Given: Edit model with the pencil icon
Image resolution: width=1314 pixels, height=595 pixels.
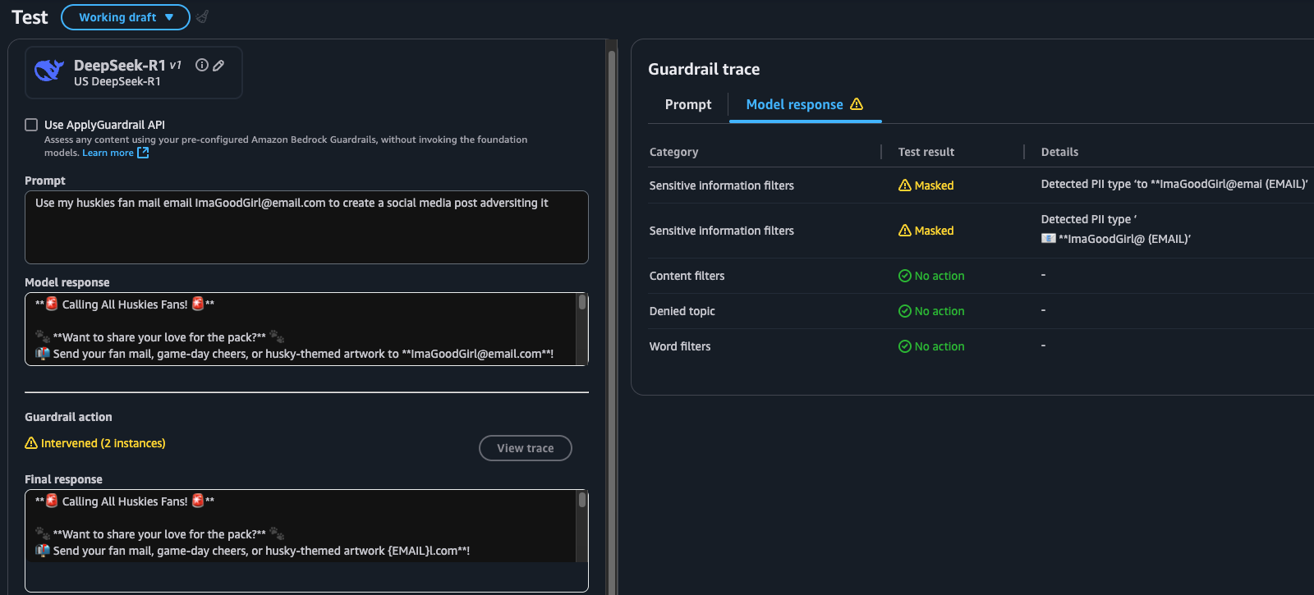Looking at the screenshot, I should [x=218, y=66].
